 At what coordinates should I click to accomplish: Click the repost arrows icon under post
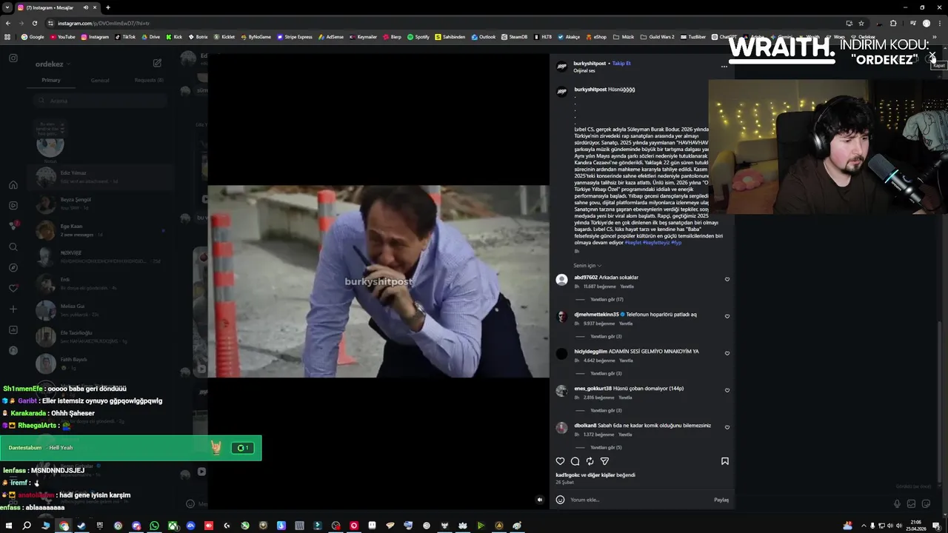click(x=590, y=461)
